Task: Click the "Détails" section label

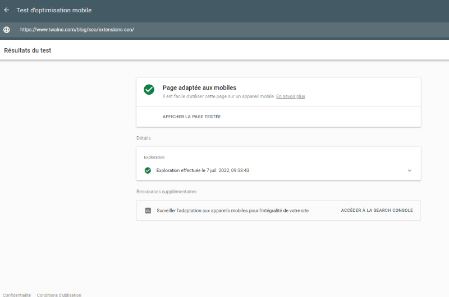Action: pos(144,138)
